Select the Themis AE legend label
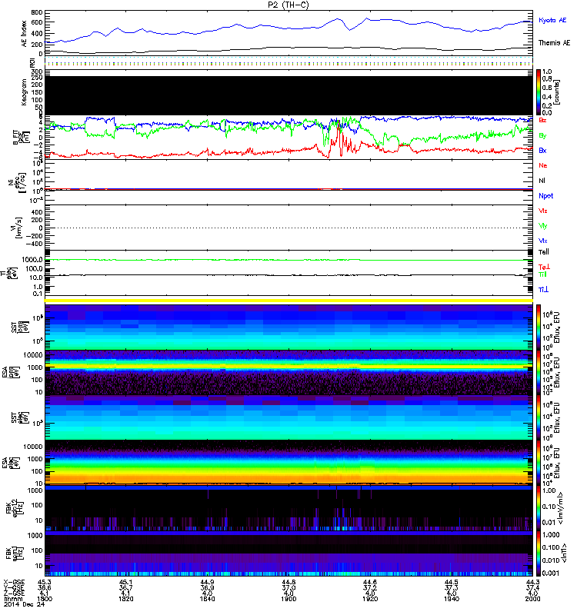 click(x=554, y=43)
